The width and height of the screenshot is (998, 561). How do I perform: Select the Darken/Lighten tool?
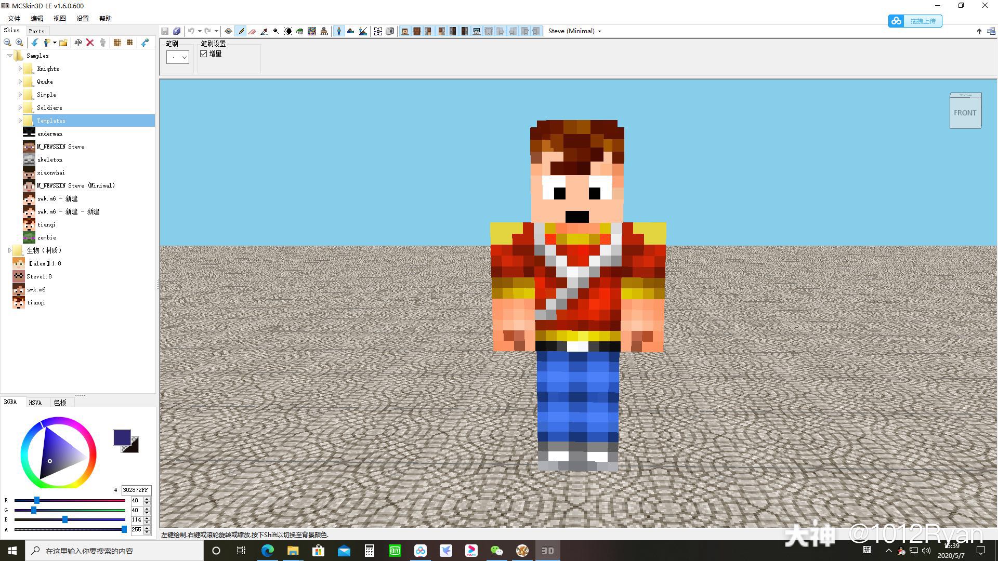288,31
